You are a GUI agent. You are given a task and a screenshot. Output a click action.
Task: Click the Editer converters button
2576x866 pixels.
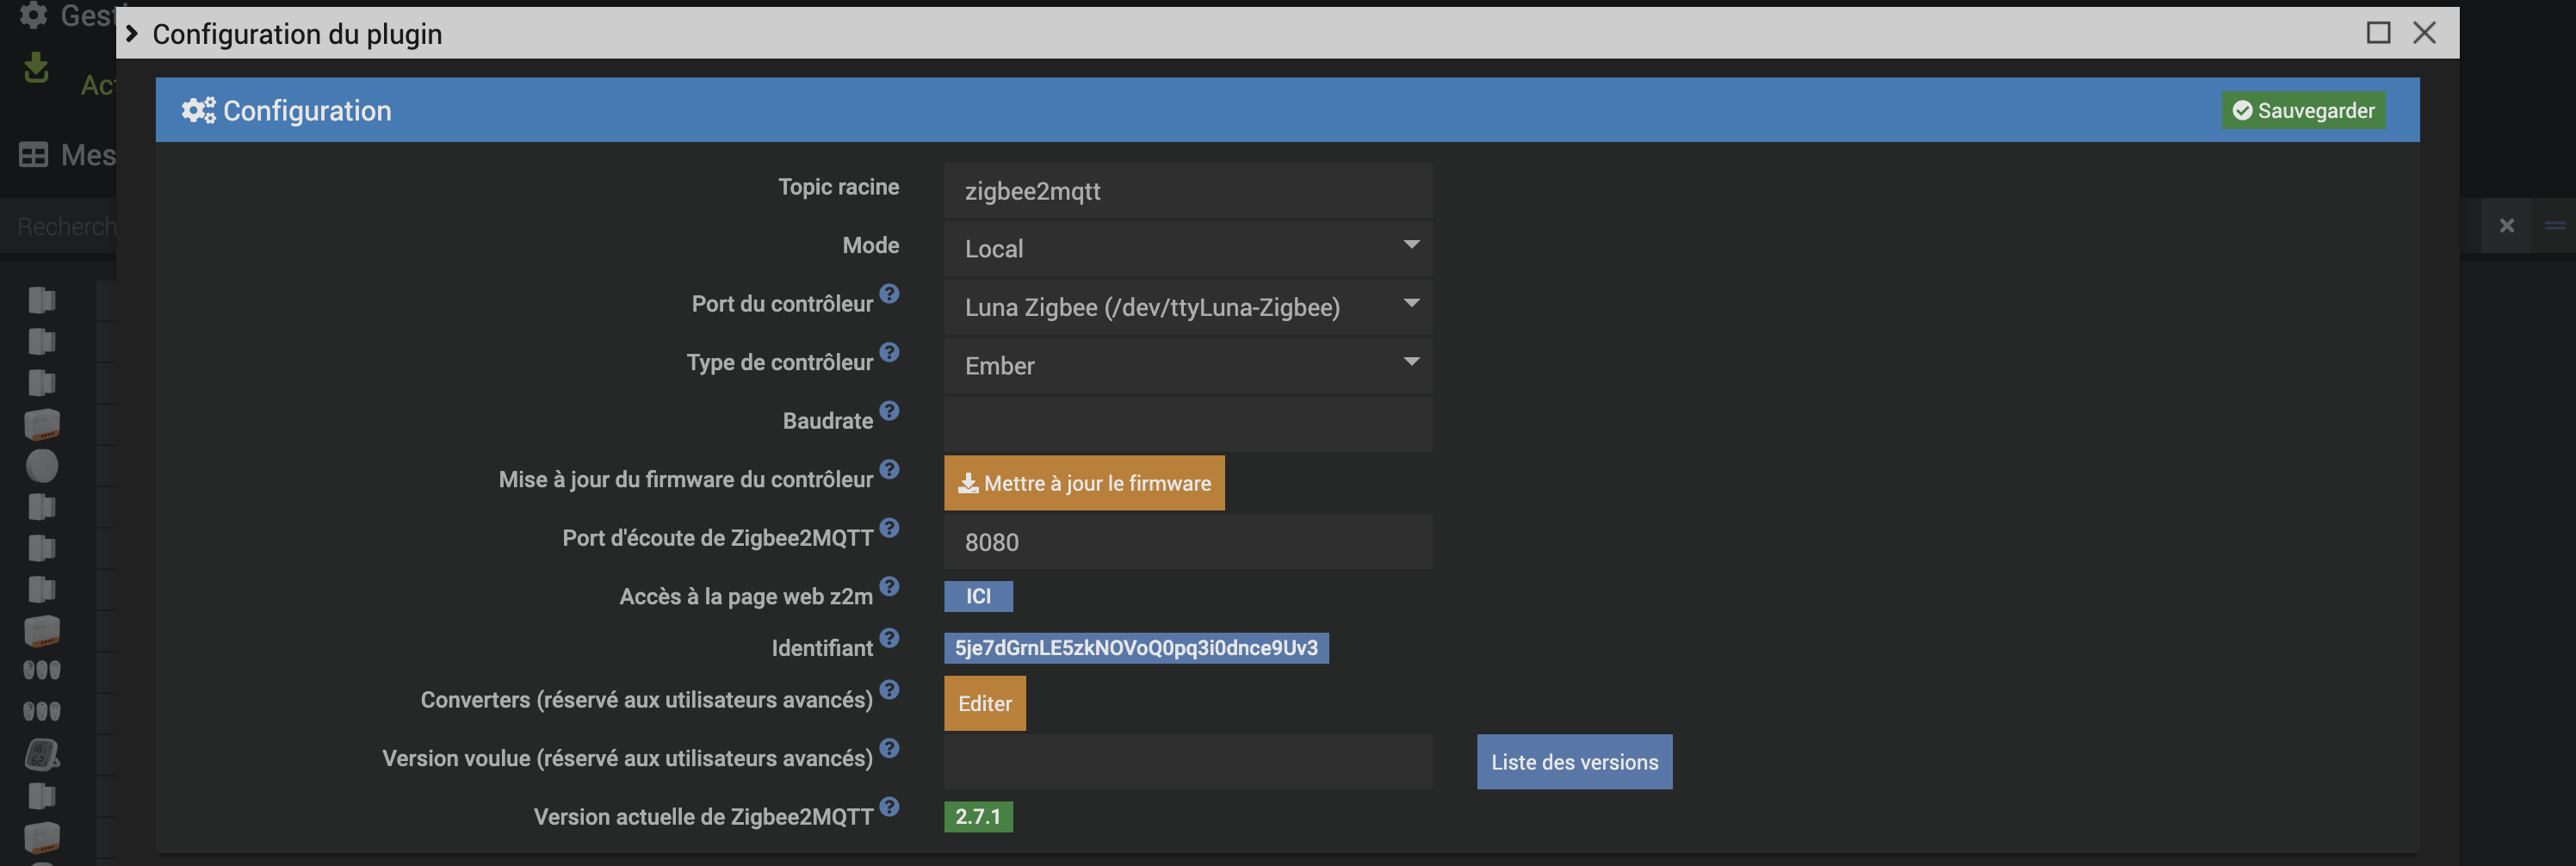click(x=984, y=704)
